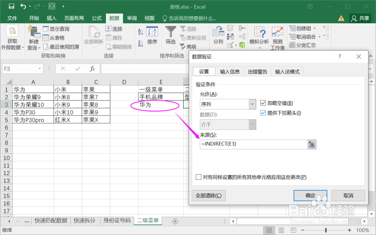The width and height of the screenshot is (376, 235).
Task: Sort descending Z to A icon
Action: [141, 43]
